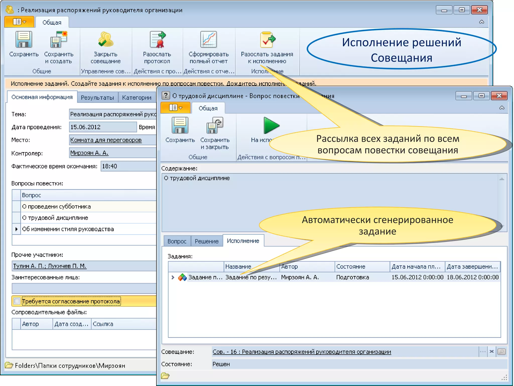This screenshot has height=386, width=514.
Task: Click scrollbar up arrow in Содержание box
Action: click(x=502, y=179)
